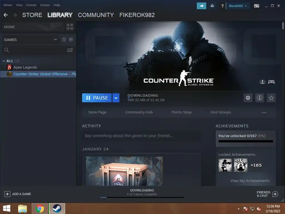Image resolution: width=285 pixels, height=214 pixels.
Task: Open game settings gear icon
Action: click(x=248, y=98)
